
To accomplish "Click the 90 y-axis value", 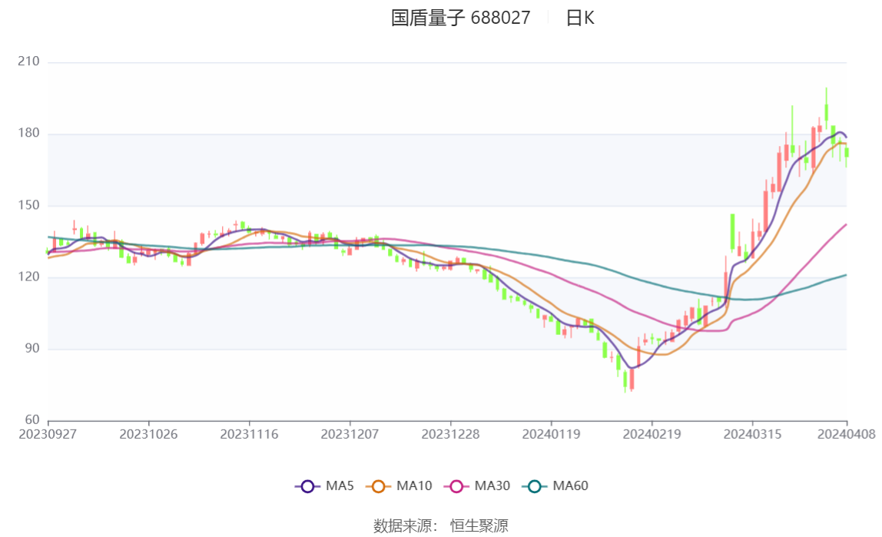I will tap(32, 349).
